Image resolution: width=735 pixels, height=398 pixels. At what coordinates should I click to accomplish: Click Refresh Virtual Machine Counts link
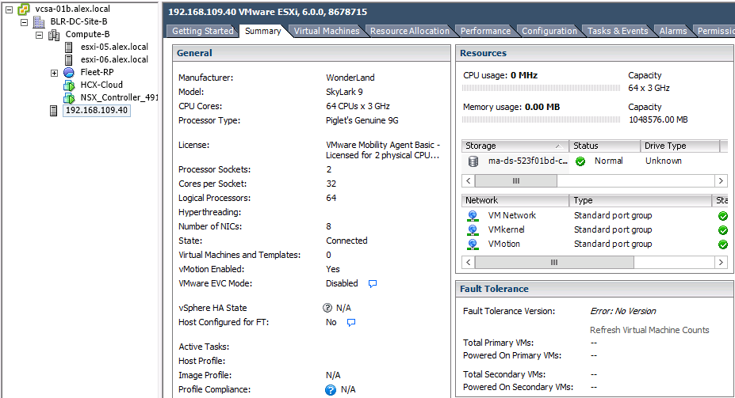649,330
